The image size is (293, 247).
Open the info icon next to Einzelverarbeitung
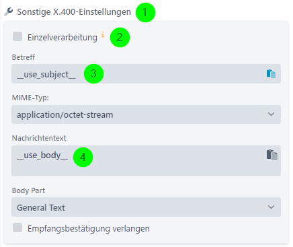click(x=103, y=34)
